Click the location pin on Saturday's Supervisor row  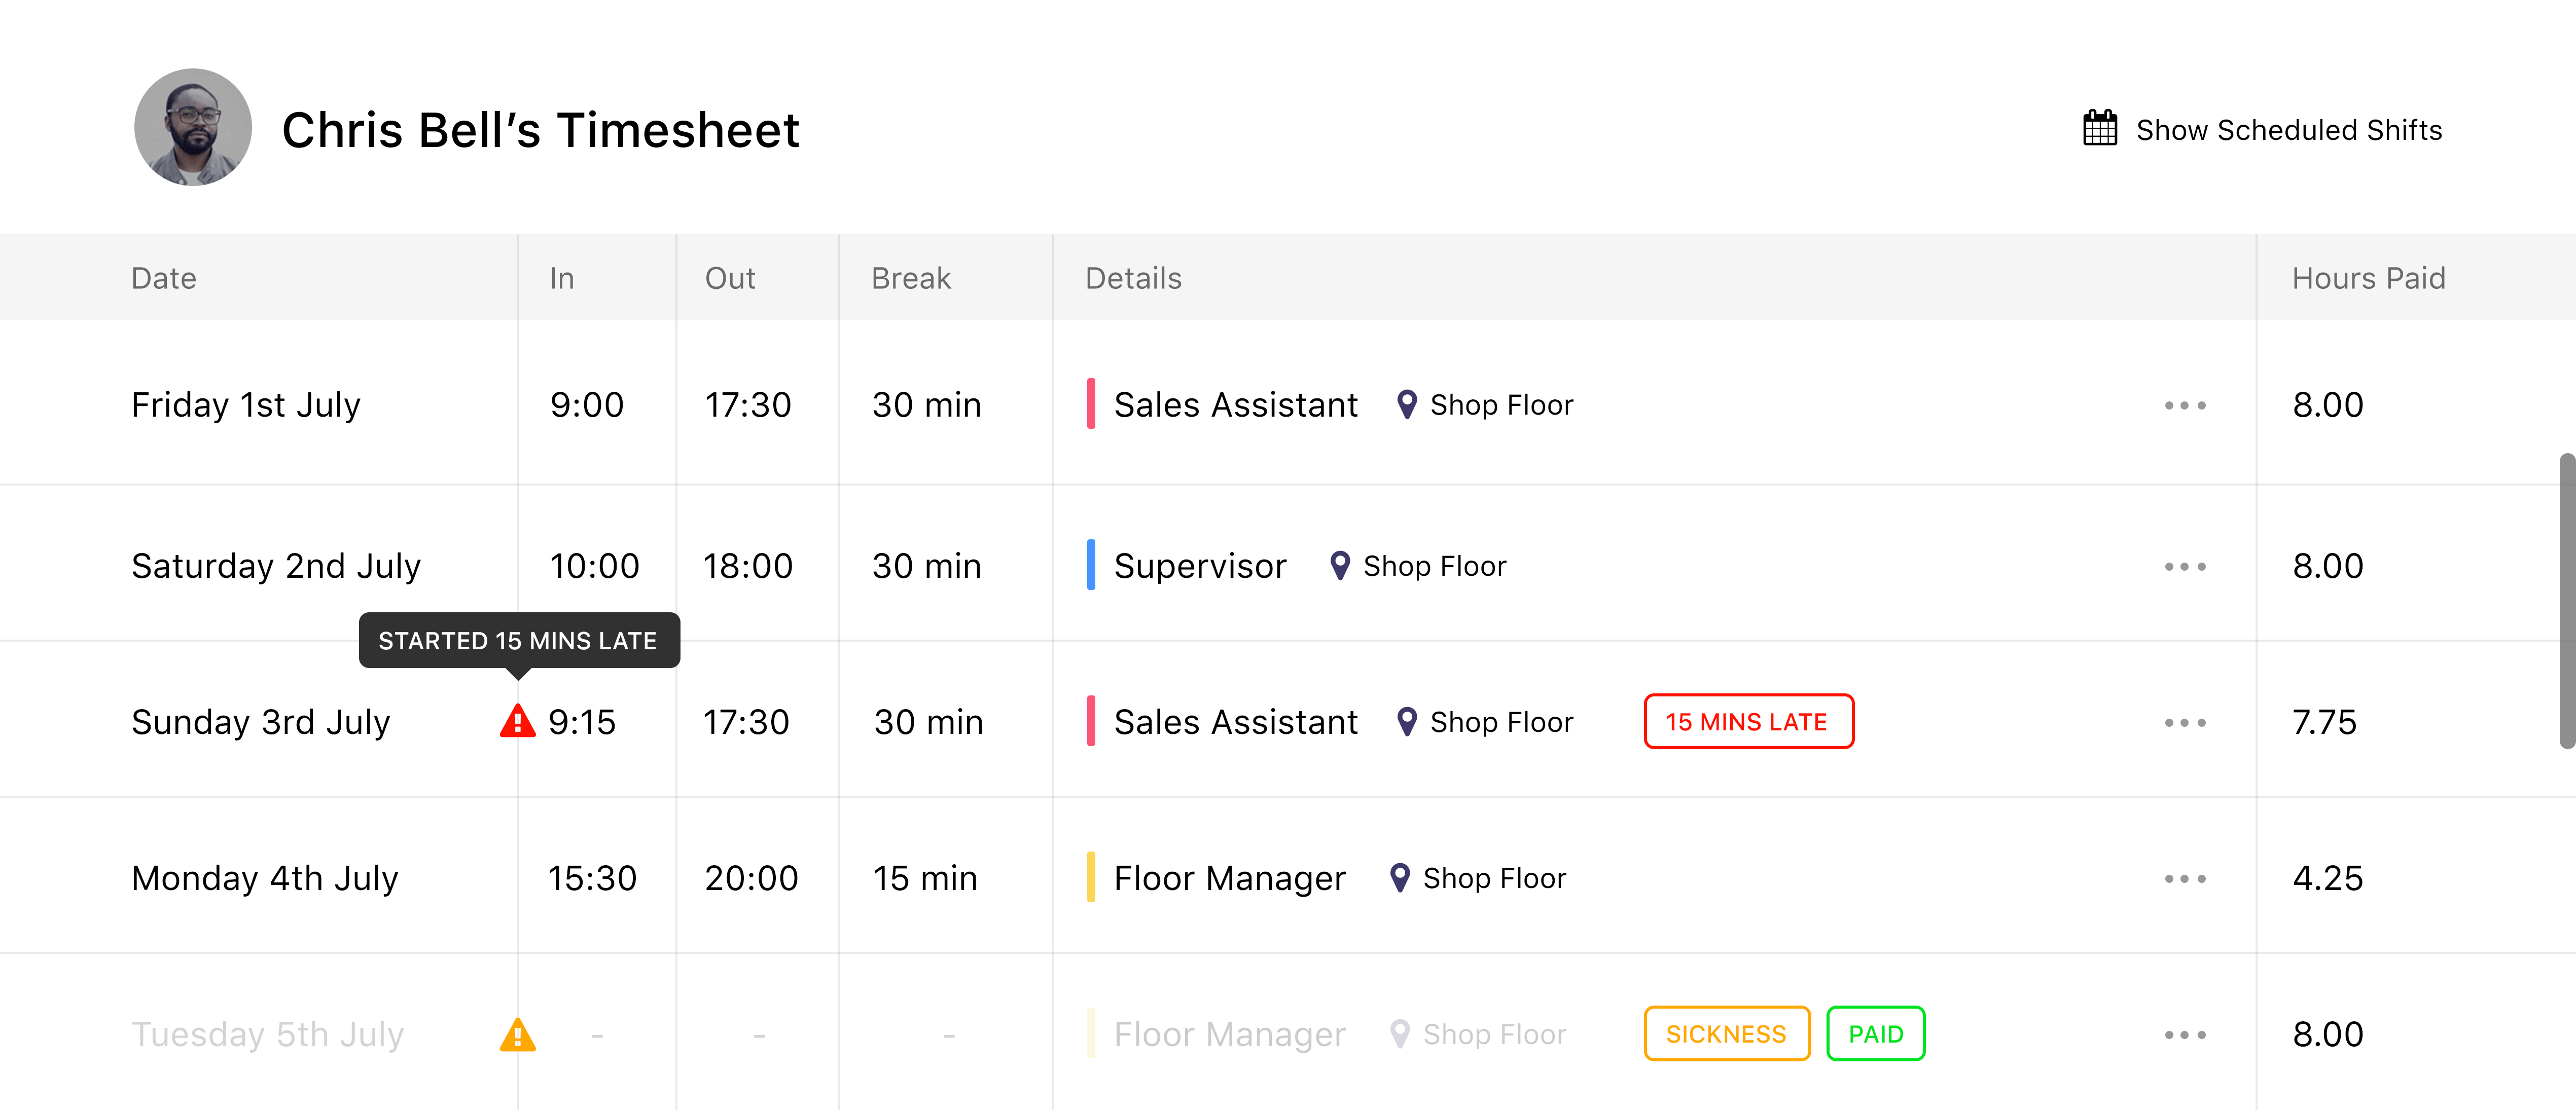pyautogui.click(x=1339, y=566)
